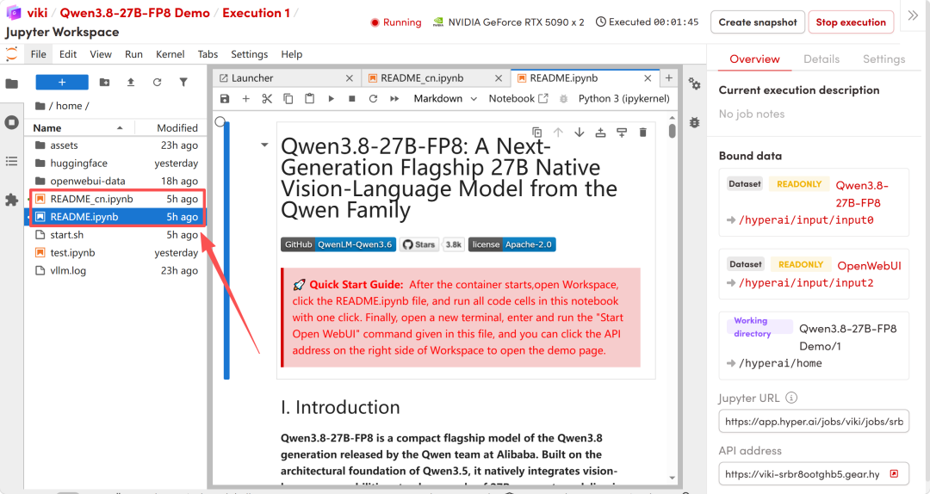Open the file browser folder icon in sidebar
Viewport: 930px width, 494px height.
(x=12, y=83)
